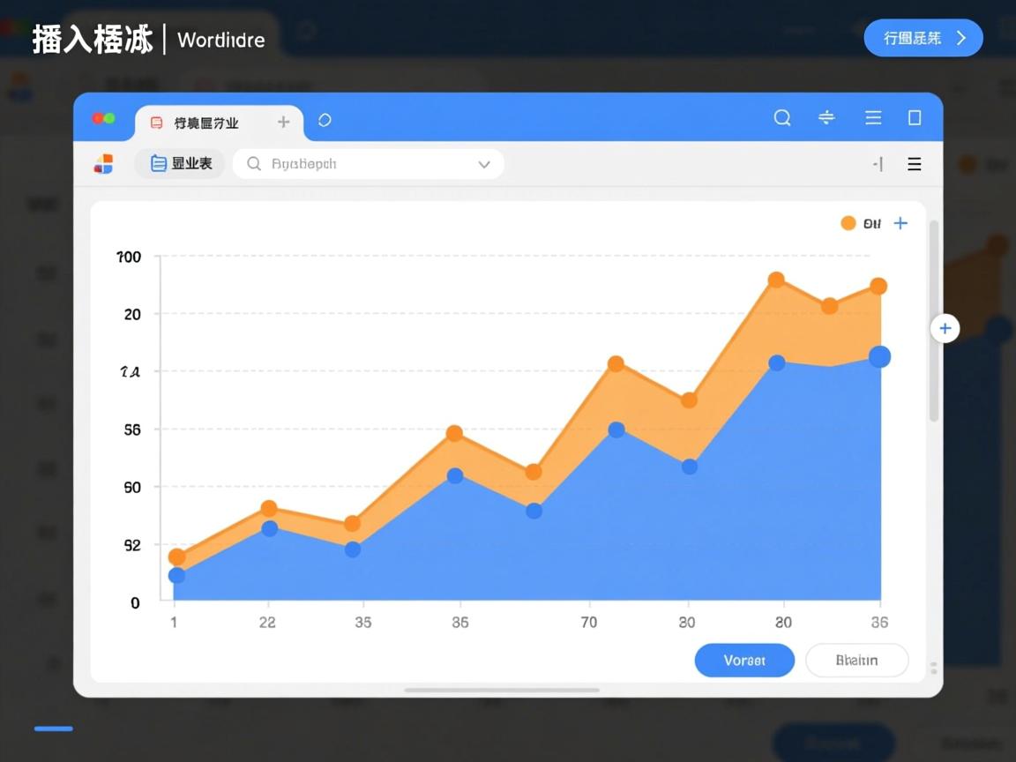
Task: Toggle the window layout icon in the title bar
Action: 914,117
